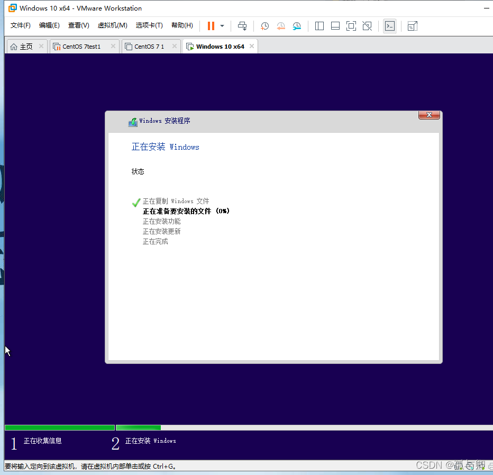Click the green checkmark beside 正在复制 Windows 文件
This screenshot has height=475, width=493.
136,203
